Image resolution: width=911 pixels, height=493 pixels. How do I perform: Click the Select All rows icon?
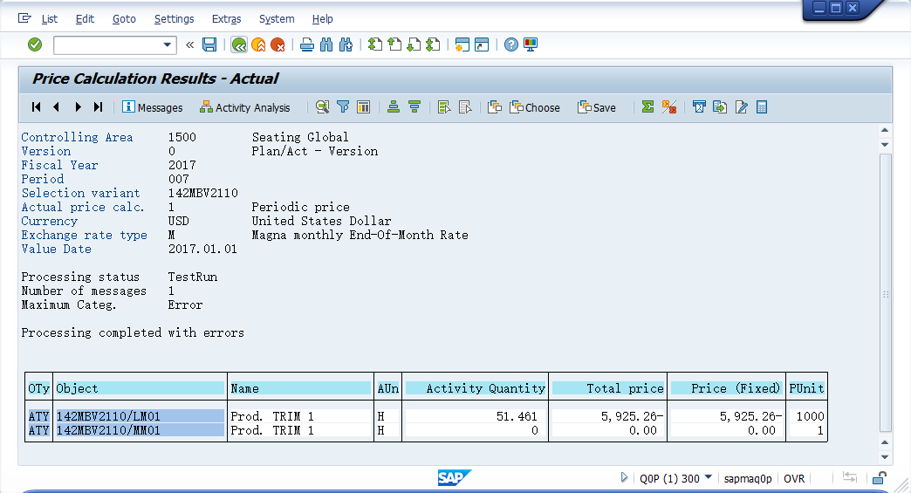point(444,106)
